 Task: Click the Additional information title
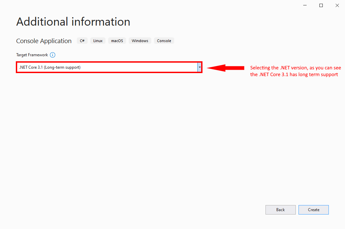pos(73,22)
